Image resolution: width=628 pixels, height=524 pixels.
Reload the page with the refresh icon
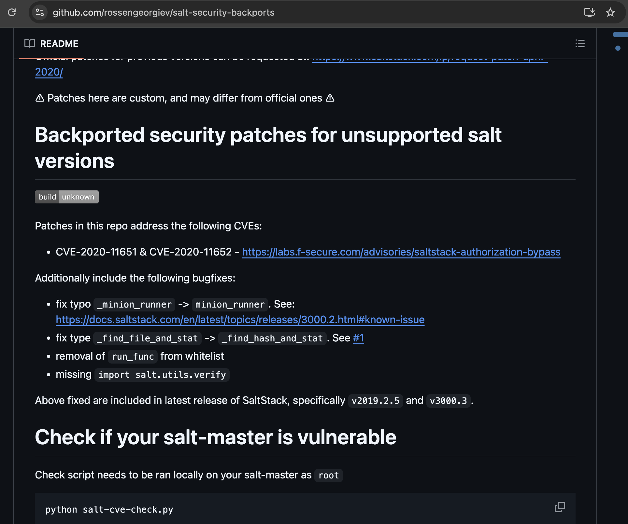pos(12,12)
